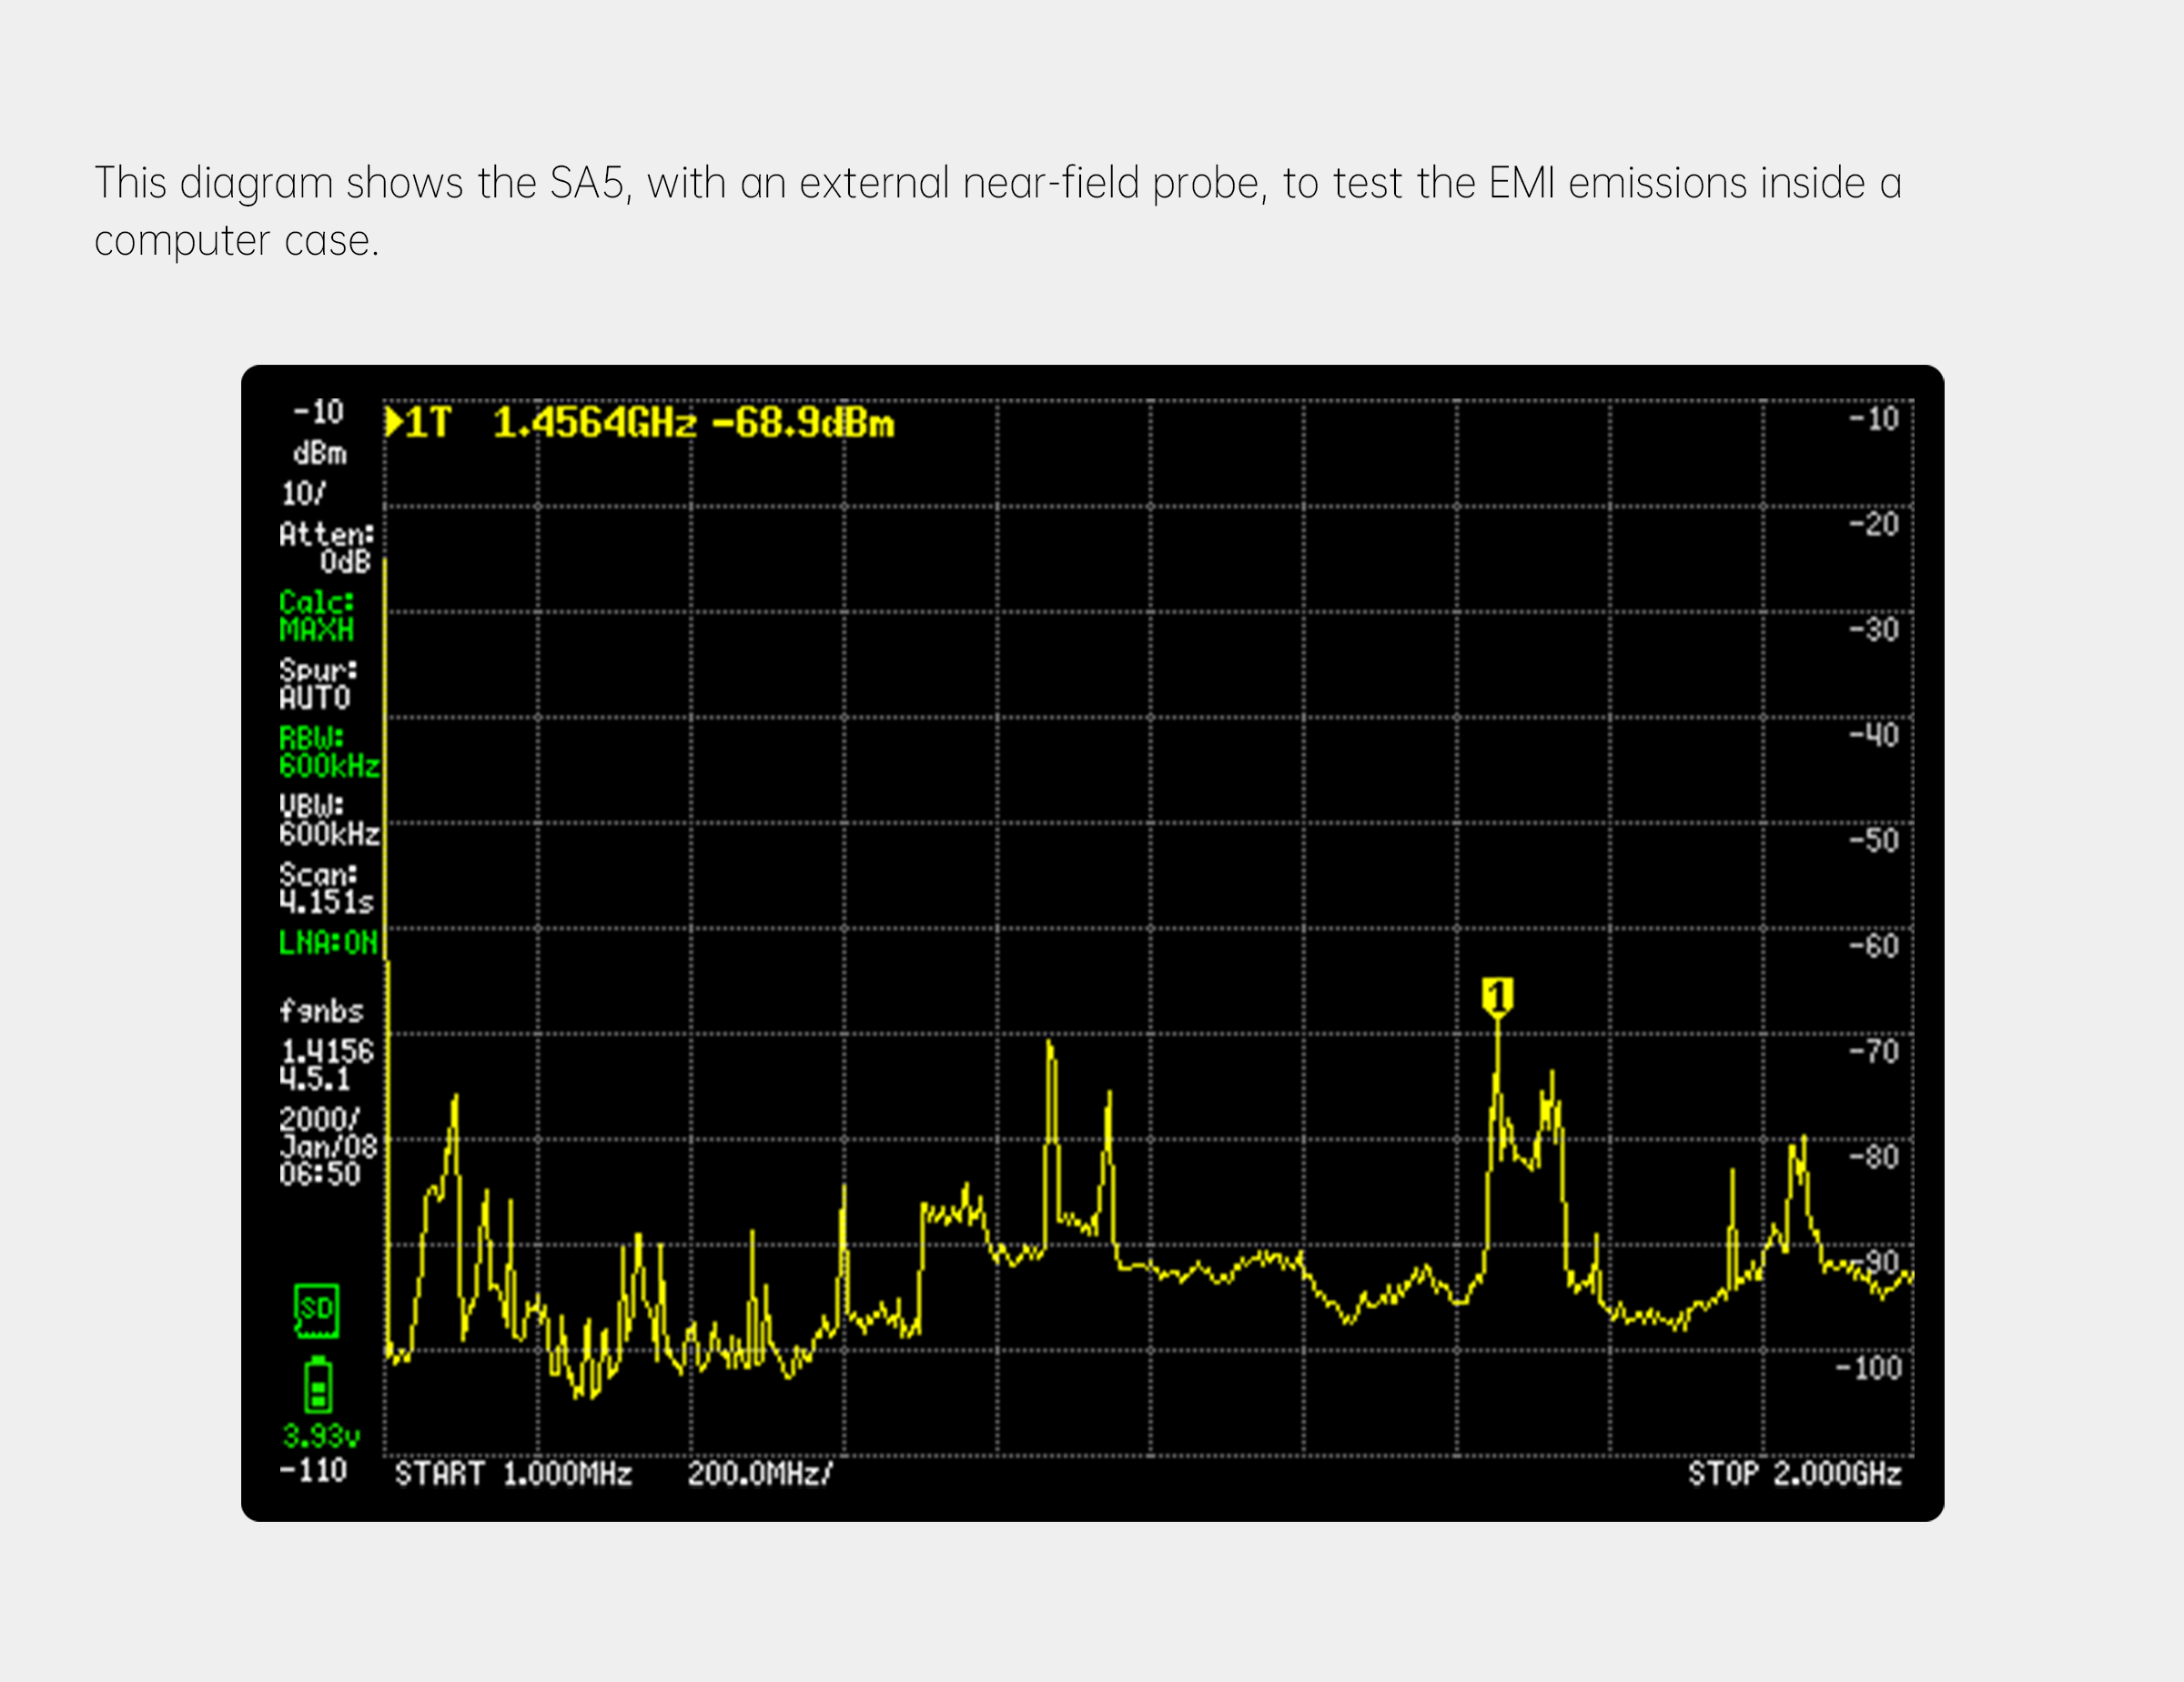The width and height of the screenshot is (2184, 1682).
Task: Click the 200.0MHz/ span label
Action: 759,1474
